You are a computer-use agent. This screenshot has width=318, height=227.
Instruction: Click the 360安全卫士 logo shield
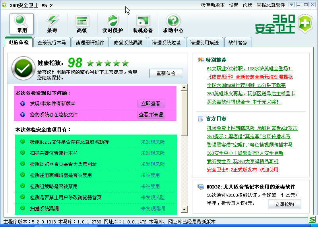pyautogui.click(x=305, y=23)
